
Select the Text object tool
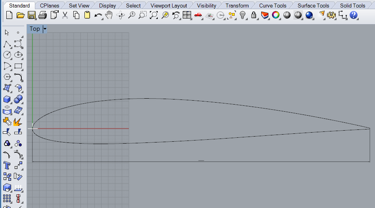7,165
